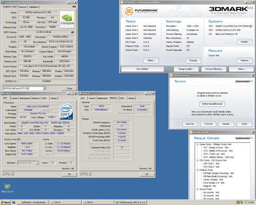Screen dimensions: 256x205
Task: Collapse the Game Tests tree node
Action: point(197,144)
